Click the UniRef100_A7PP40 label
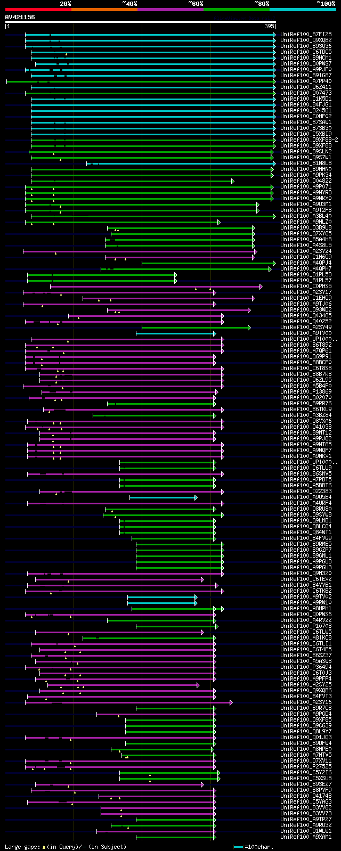This screenshot has height=851, width=341. (306, 81)
